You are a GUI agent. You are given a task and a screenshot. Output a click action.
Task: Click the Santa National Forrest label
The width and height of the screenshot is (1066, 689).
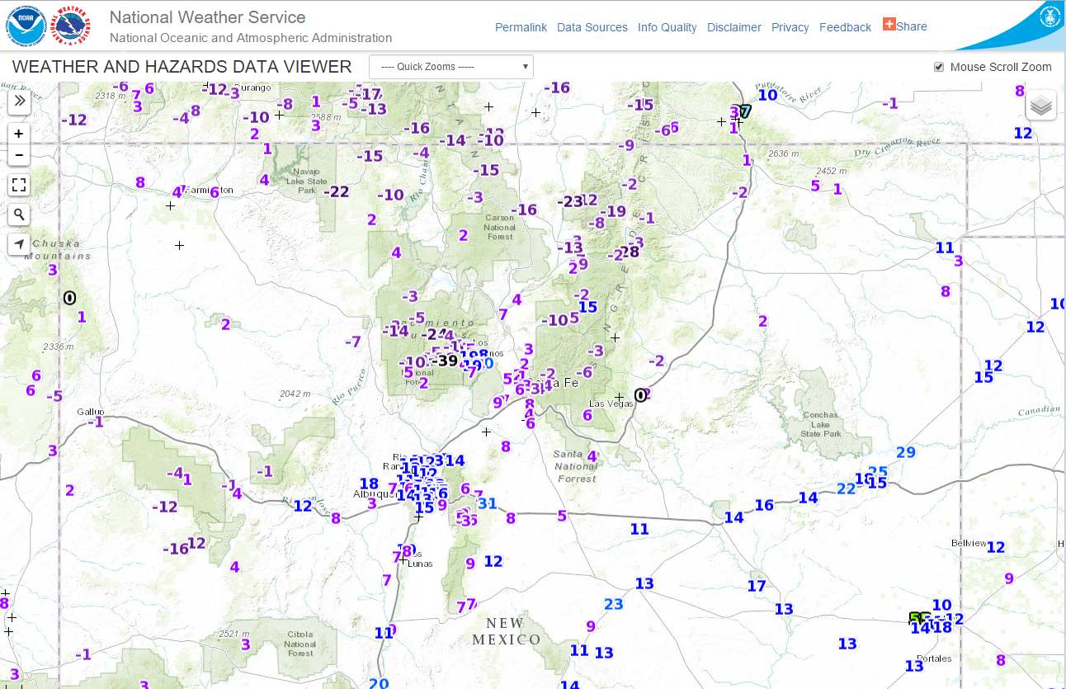coord(577,466)
